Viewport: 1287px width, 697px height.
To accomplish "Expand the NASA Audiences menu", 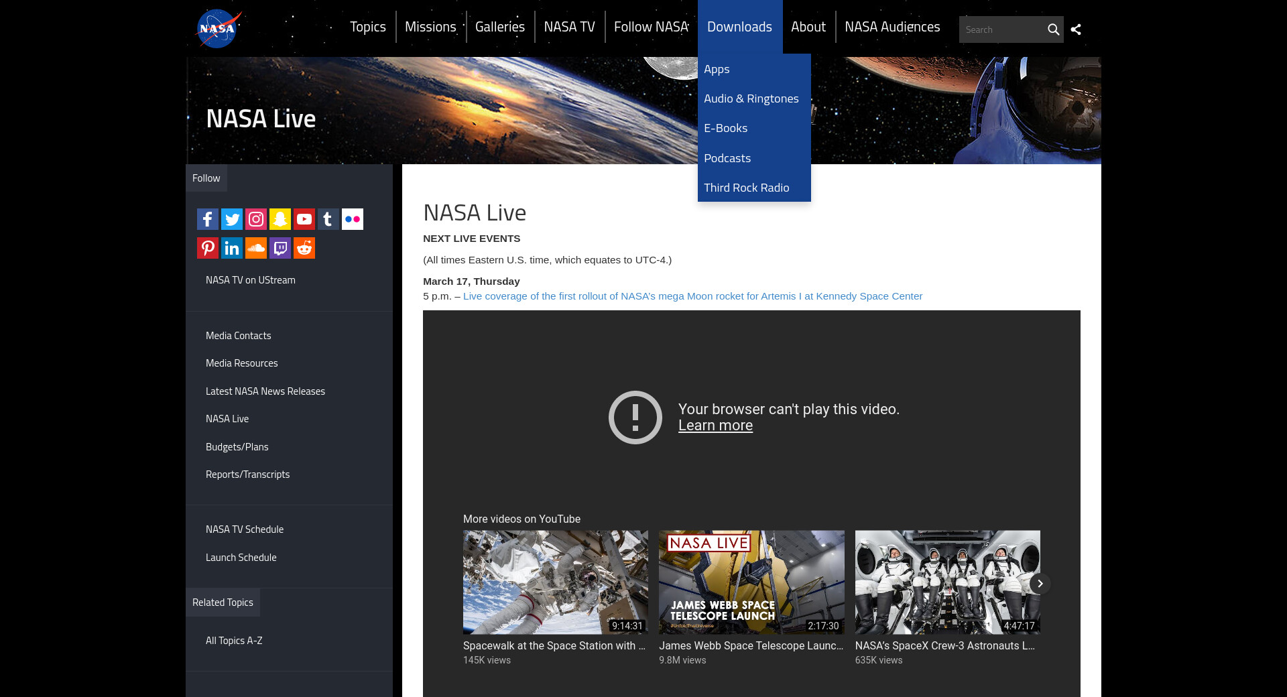I will (x=892, y=27).
